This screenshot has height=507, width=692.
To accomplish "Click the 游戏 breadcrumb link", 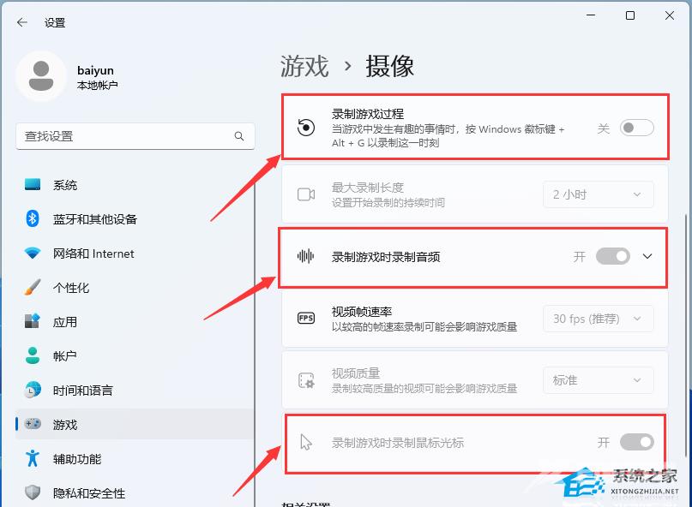I will tap(304, 66).
